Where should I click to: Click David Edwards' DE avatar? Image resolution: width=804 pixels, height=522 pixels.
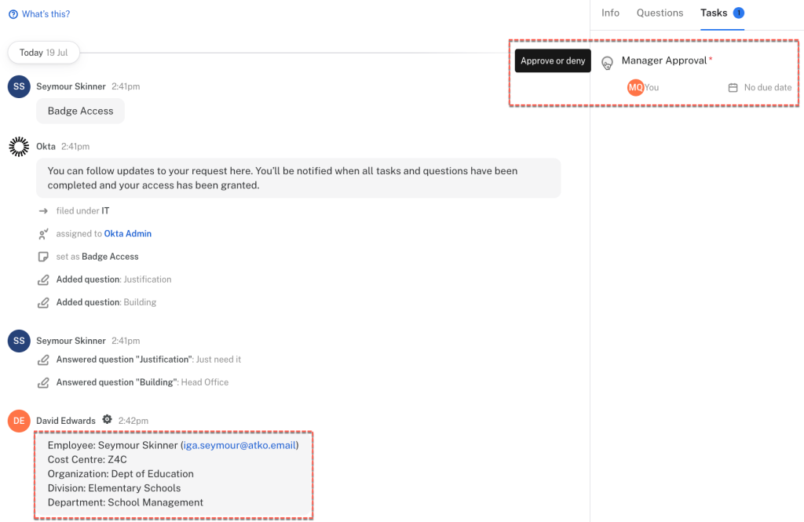pos(19,421)
